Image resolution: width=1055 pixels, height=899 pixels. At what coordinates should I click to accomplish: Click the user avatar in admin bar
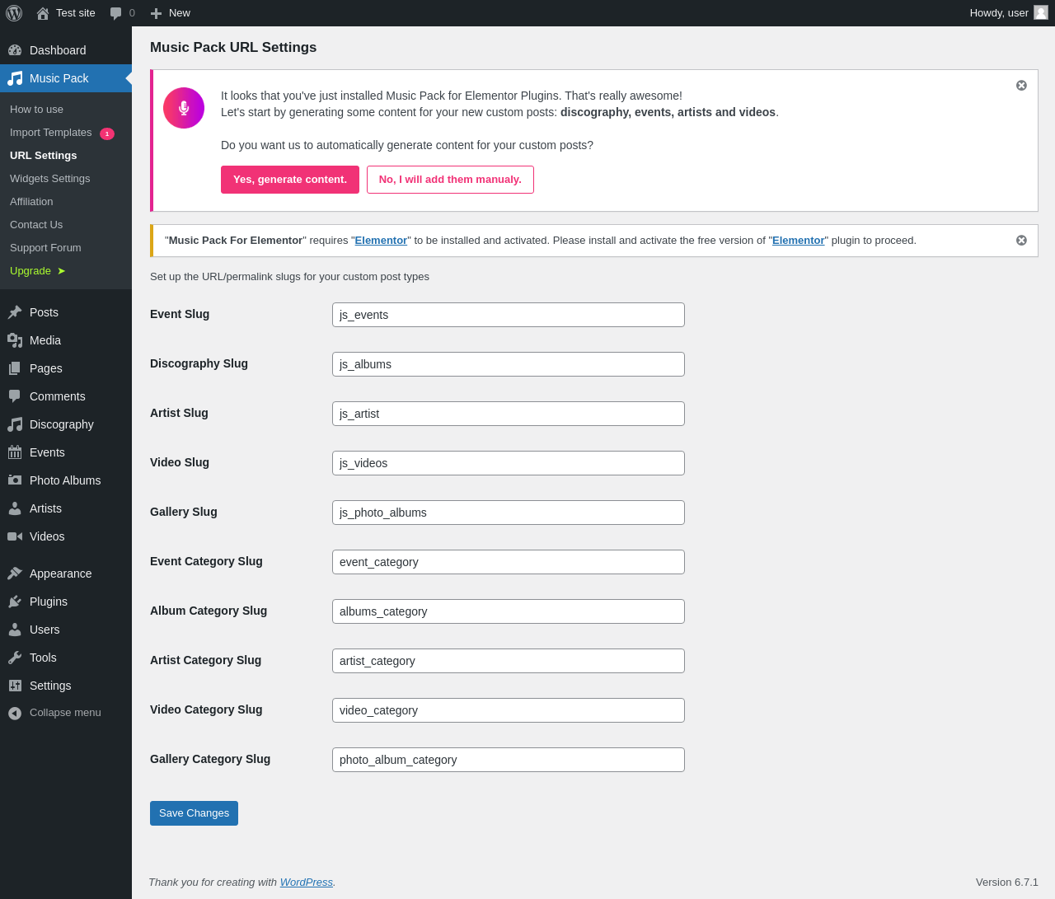click(1041, 12)
